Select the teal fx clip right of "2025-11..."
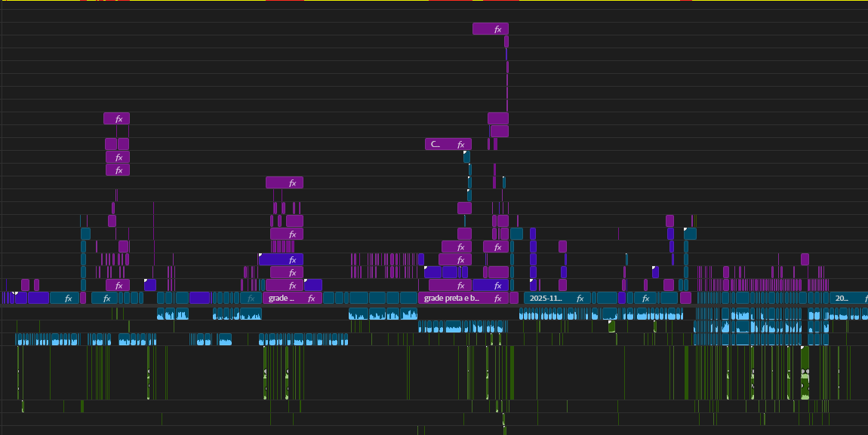Screen dimensions: 868x435 click(x=645, y=298)
